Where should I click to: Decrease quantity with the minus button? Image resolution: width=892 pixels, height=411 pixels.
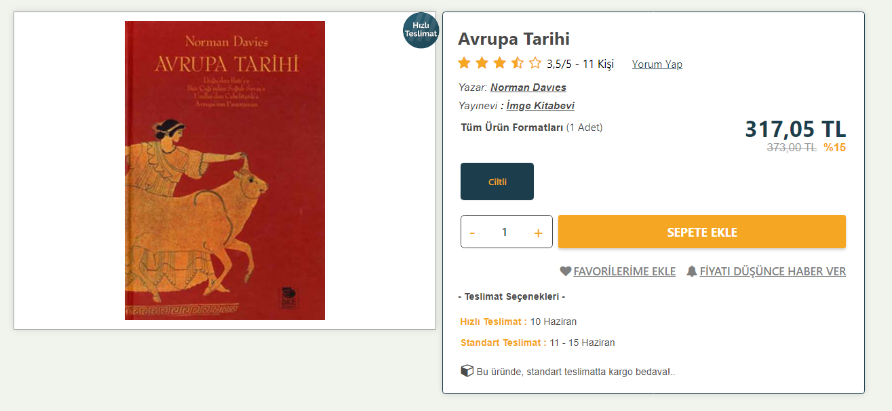pyautogui.click(x=472, y=233)
